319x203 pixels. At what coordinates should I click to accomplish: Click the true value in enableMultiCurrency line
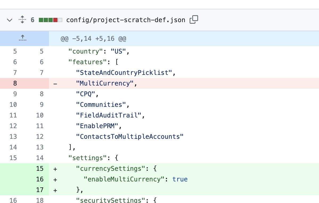tap(180, 179)
